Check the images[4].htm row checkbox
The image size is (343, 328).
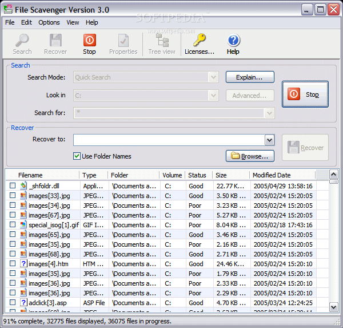click(13, 263)
